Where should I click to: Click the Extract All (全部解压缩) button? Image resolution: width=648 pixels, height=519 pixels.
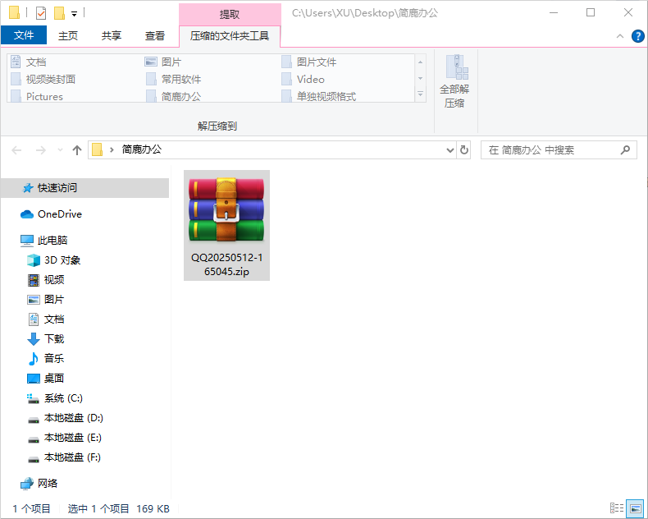454,82
